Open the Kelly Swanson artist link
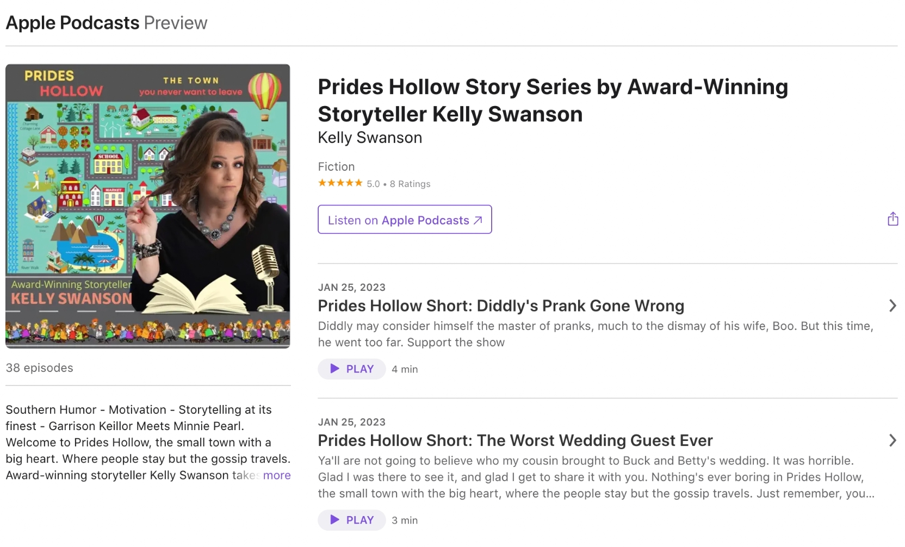 [x=370, y=137]
